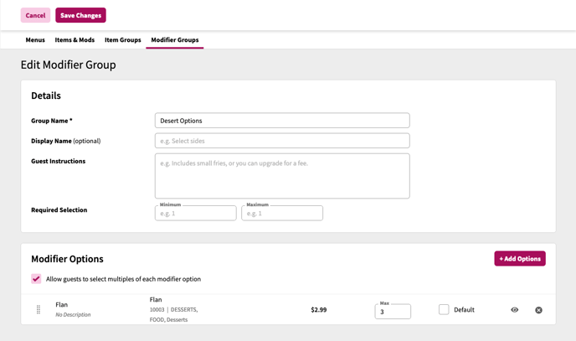Switch to Items & Mods tab
Image resolution: width=576 pixels, height=341 pixels.
pos(75,39)
